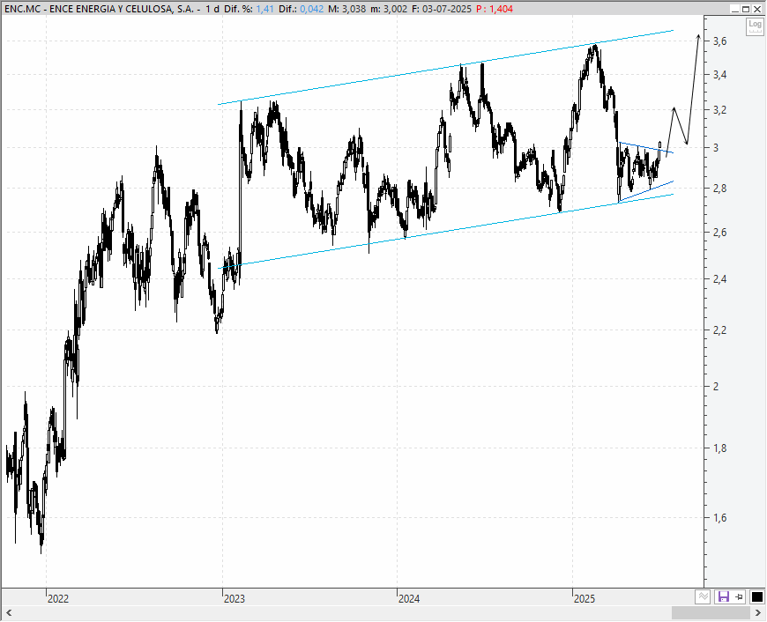Click the 2024 time axis label
The width and height of the screenshot is (767, 622).
409,598
